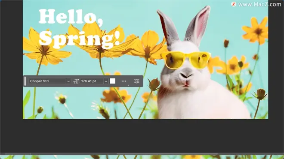
Task: Open the font size dropdown arrow
Action: (106, 81)
